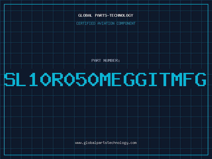Click the GLOBAL PARTS-TECHNOLOGY heading
212x159 pixels.
[x=106, y=15]
